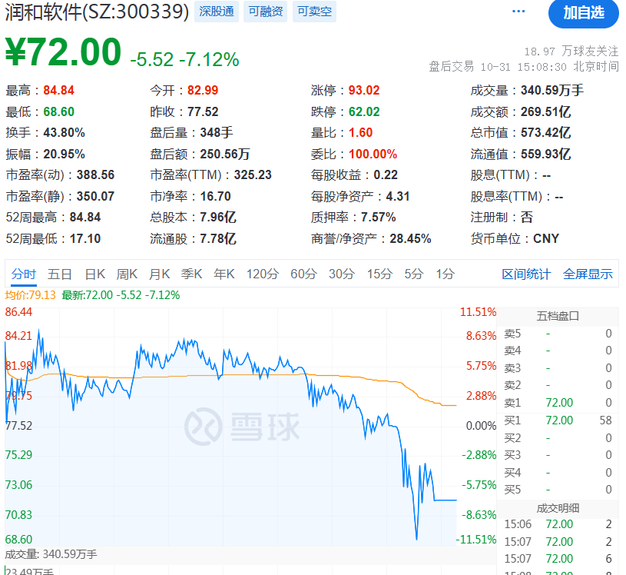Select the 30分 interval tab
The height and width of the screenshot is (575, 626).
point(342,274)
